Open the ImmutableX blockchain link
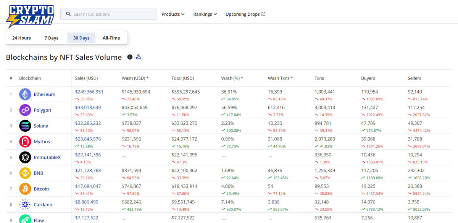Viewport: 458px width, 223px height. point(47,157)
